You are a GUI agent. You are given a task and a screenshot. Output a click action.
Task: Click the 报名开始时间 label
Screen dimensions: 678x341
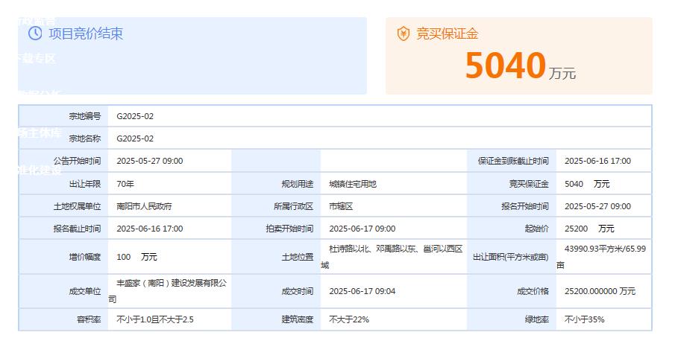[x=525, y=206]
